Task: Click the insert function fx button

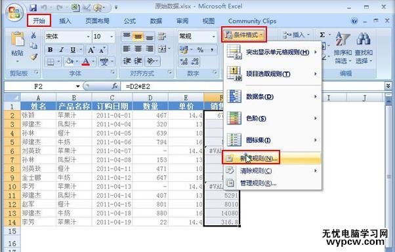Action: pos(115,86)
